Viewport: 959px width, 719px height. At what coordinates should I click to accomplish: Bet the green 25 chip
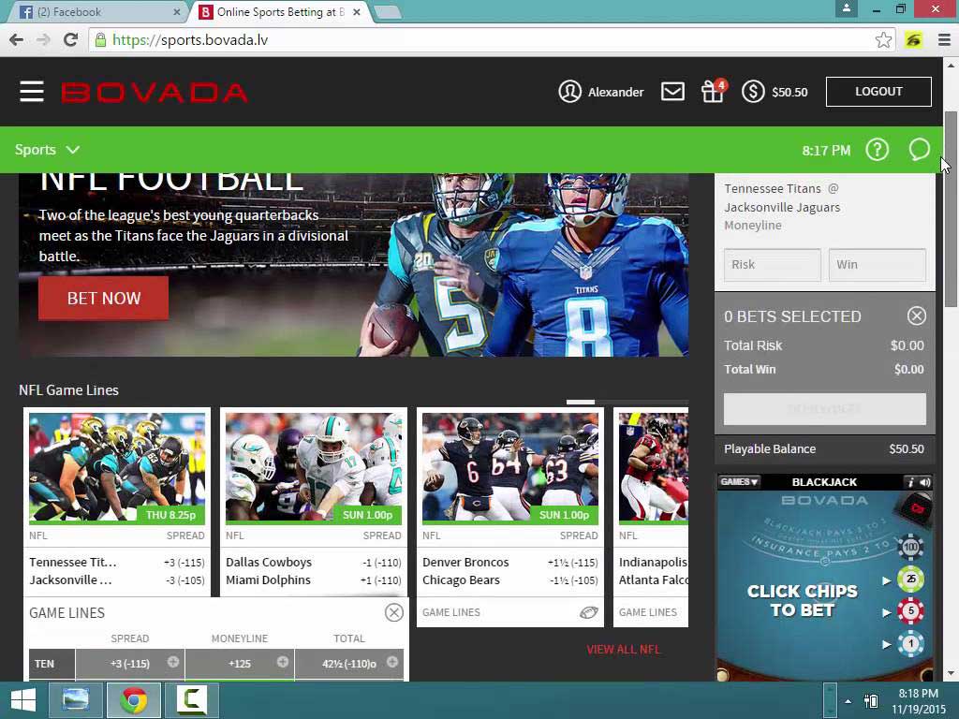point(910,579)
